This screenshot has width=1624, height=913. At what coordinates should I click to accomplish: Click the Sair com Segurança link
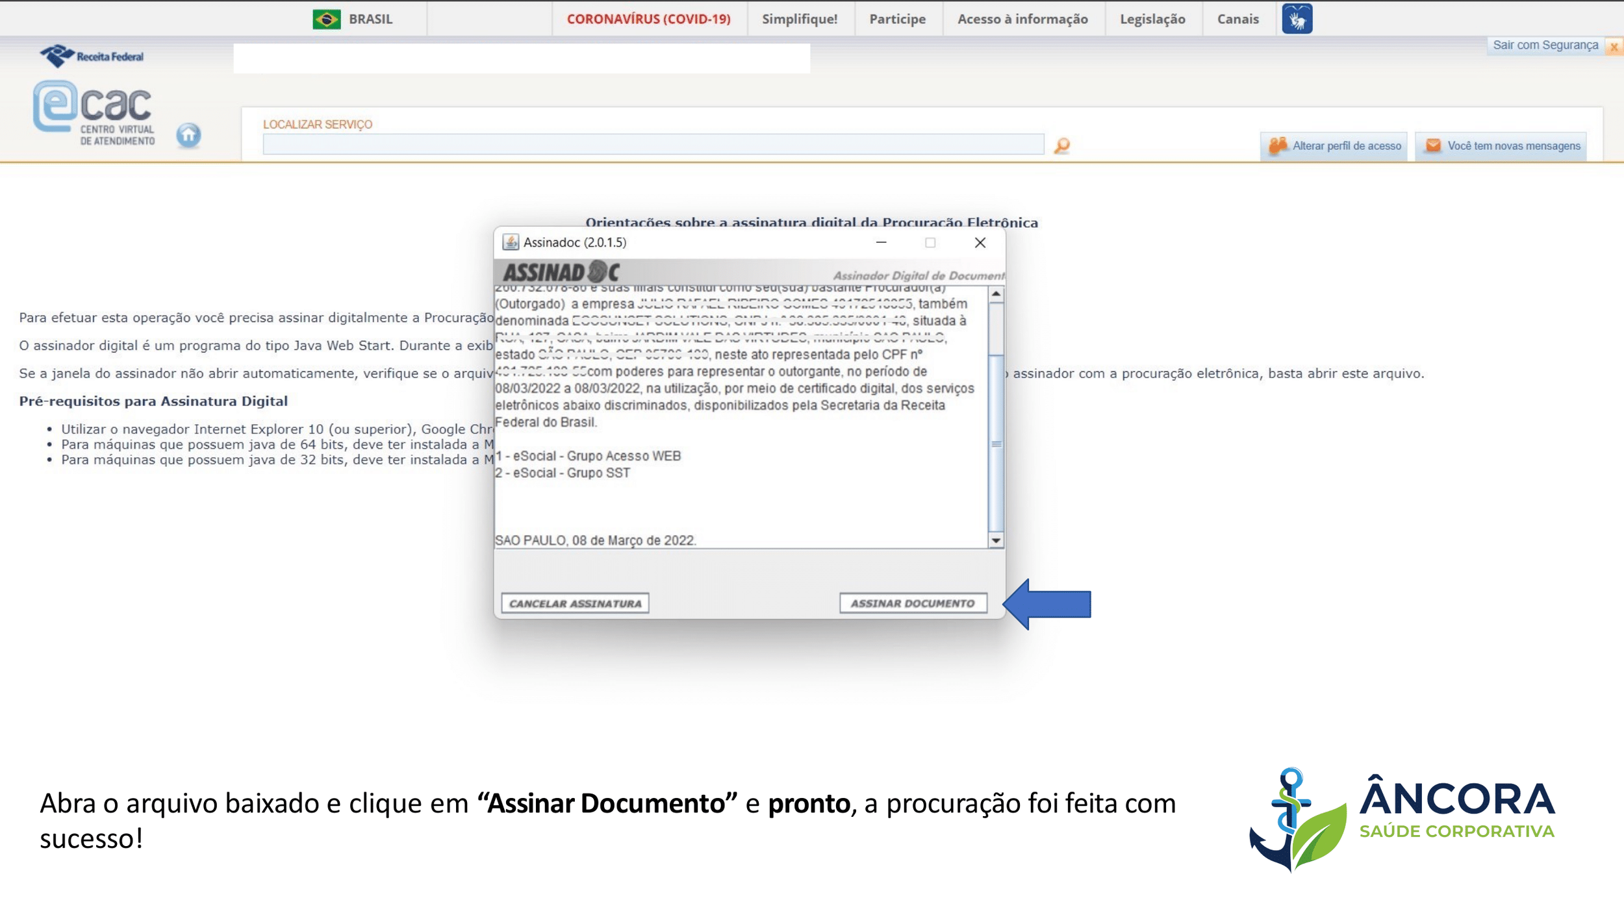[1545, 45]
